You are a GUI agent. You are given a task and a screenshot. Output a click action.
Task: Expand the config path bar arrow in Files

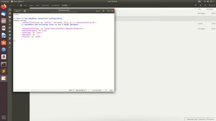70,5
